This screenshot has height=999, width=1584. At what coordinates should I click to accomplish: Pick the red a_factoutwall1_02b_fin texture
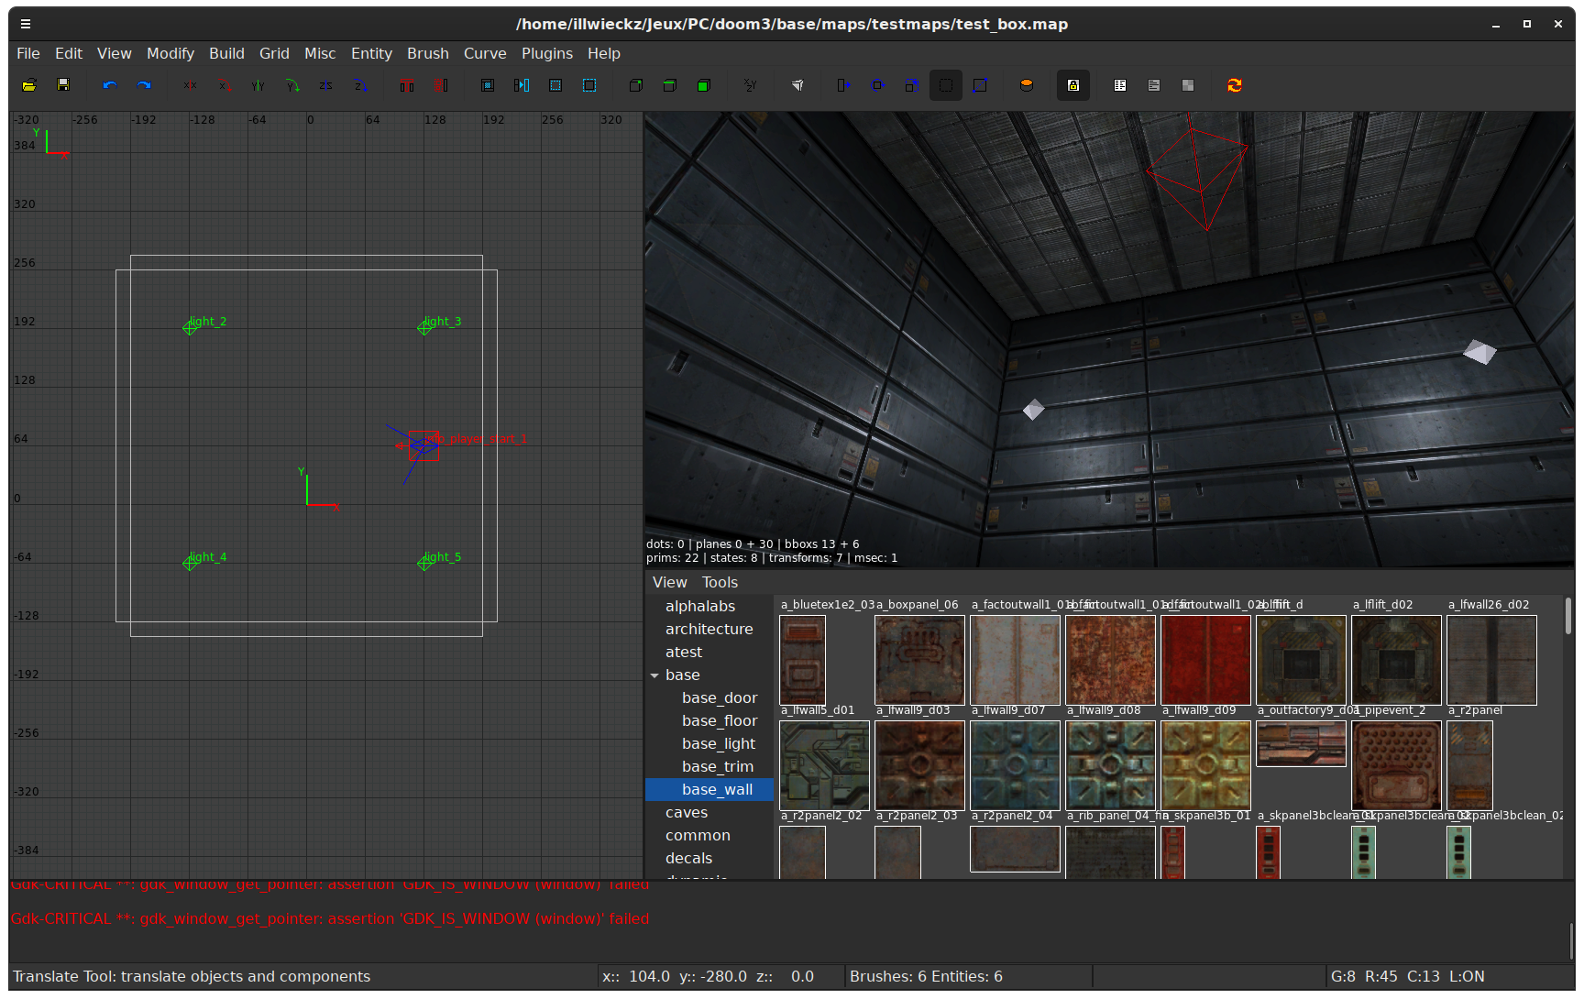click(1205, 660)
